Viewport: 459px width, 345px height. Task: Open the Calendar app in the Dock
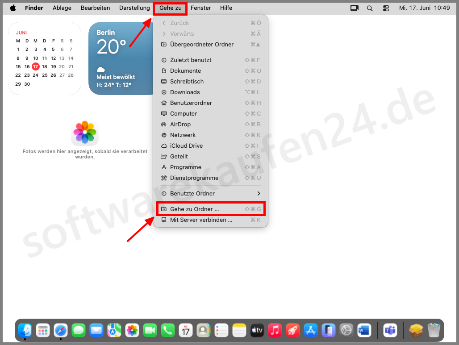point(186,330)
